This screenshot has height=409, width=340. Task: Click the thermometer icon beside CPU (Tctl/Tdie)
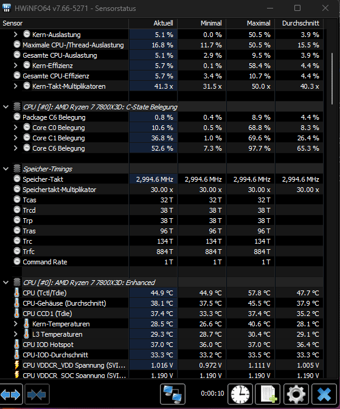click(16, 293)
